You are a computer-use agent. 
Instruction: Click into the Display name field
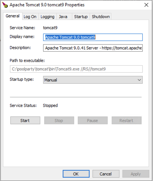click(x=93, y=37)
